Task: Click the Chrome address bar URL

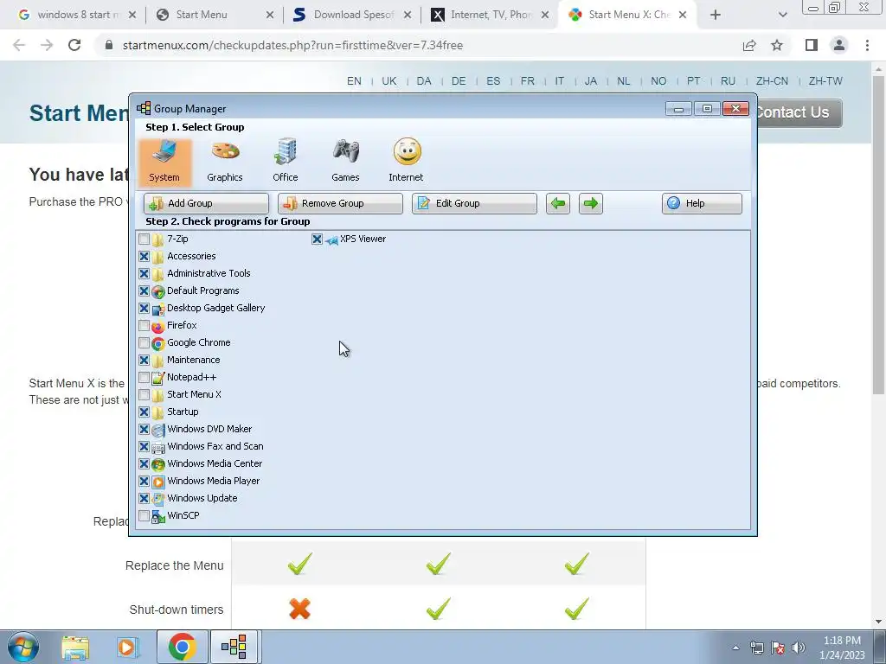Action: pyautogui.click(x=292, y=45)
